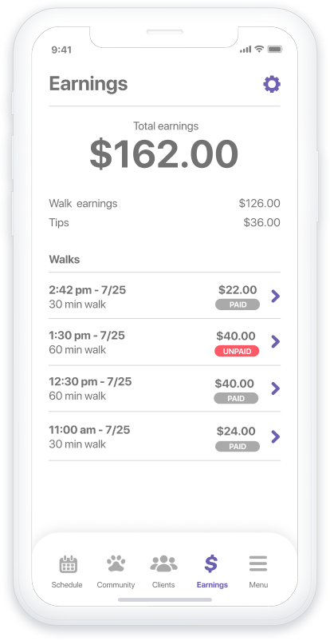Image resolution: width=330 pixels, height=641 pixels.
Task: Expand the 12:30 pm walk chevron
Action: coord(276,388)
